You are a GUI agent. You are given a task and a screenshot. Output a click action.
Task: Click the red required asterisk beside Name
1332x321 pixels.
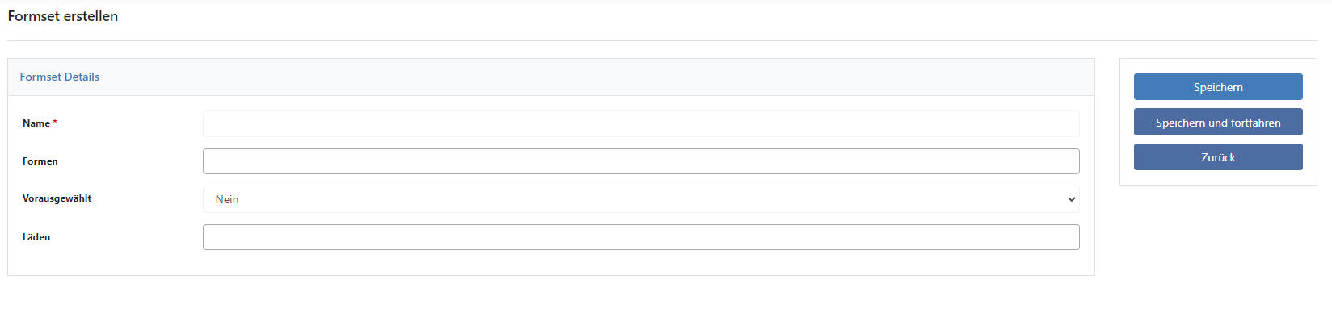[x=55, y=123]
